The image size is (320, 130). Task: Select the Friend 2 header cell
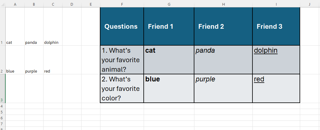pyautogui.click(x=223, y=26)
